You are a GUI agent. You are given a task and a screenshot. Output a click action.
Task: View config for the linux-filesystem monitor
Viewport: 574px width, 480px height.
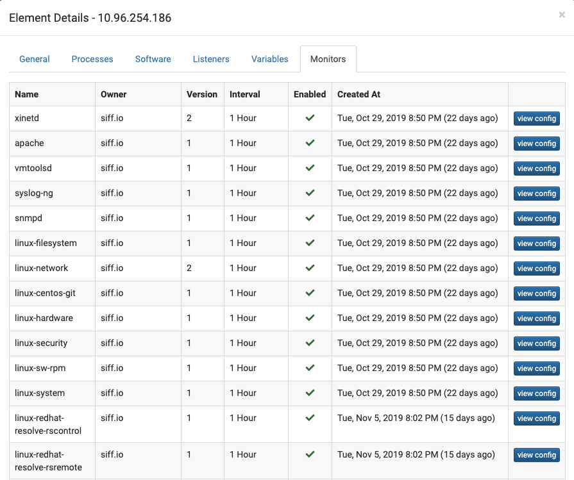pos(537,244)
